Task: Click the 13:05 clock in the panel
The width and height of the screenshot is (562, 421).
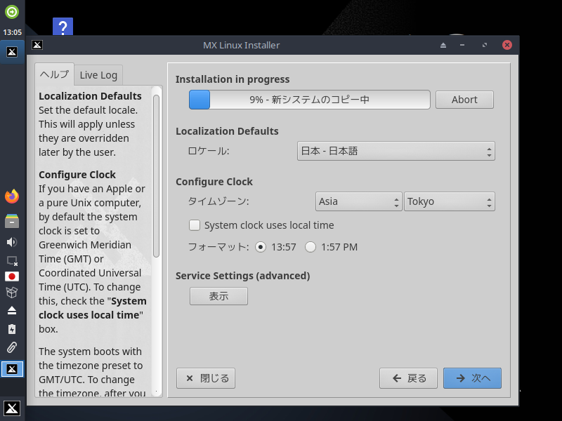Action: [x=12, y=32]
